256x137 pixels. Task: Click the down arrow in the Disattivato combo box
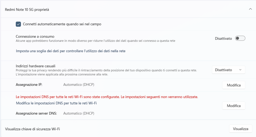(x=240, y=70)
